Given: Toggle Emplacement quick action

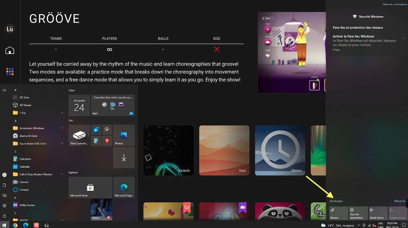Looking at the screenshot, I should coord(398,213).
